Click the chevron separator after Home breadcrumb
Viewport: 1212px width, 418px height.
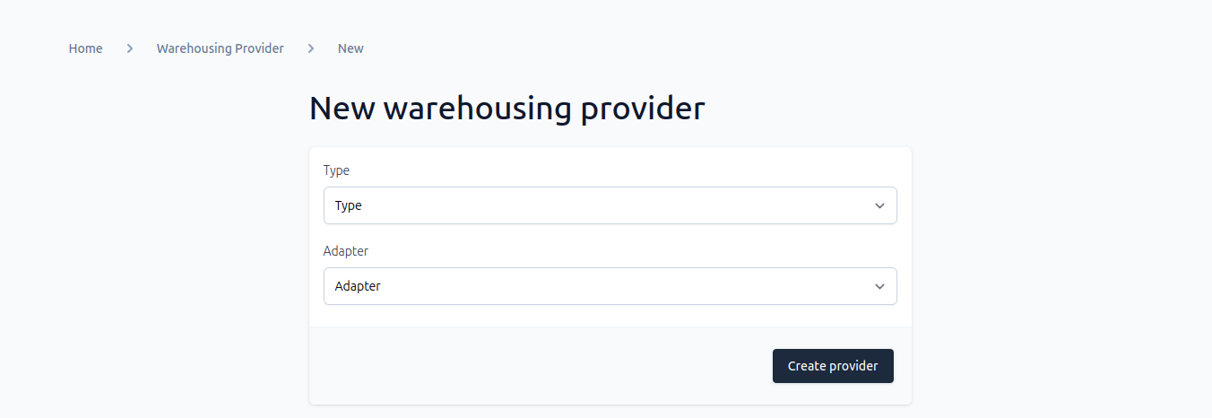(130, 48)
